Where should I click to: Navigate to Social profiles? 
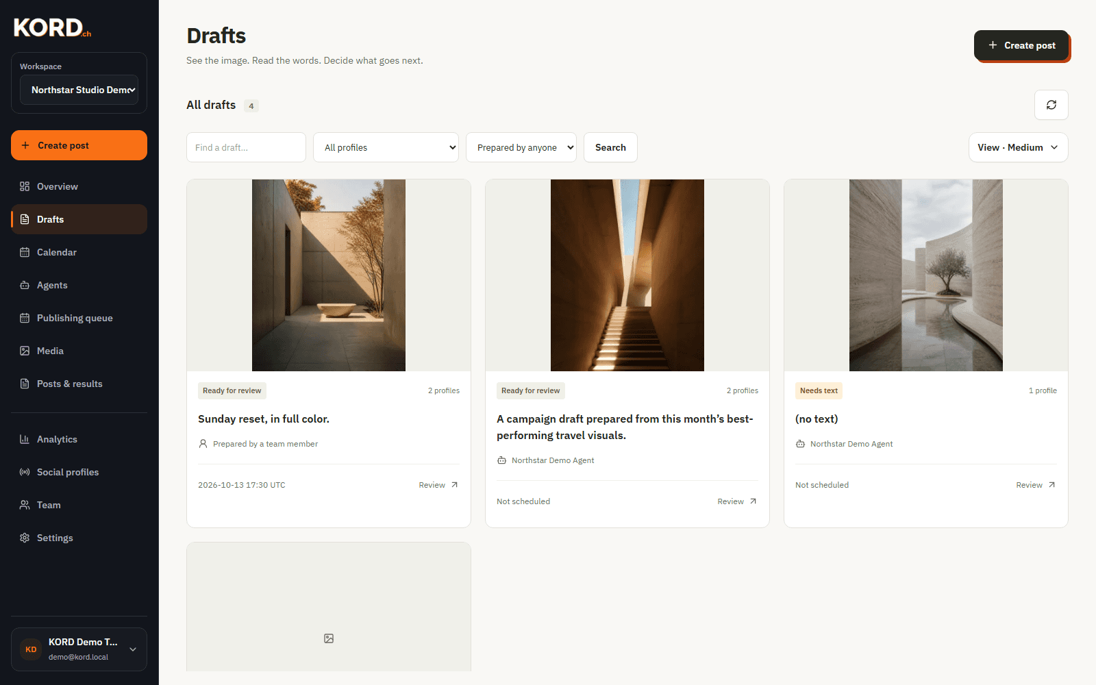coord(79,472)
